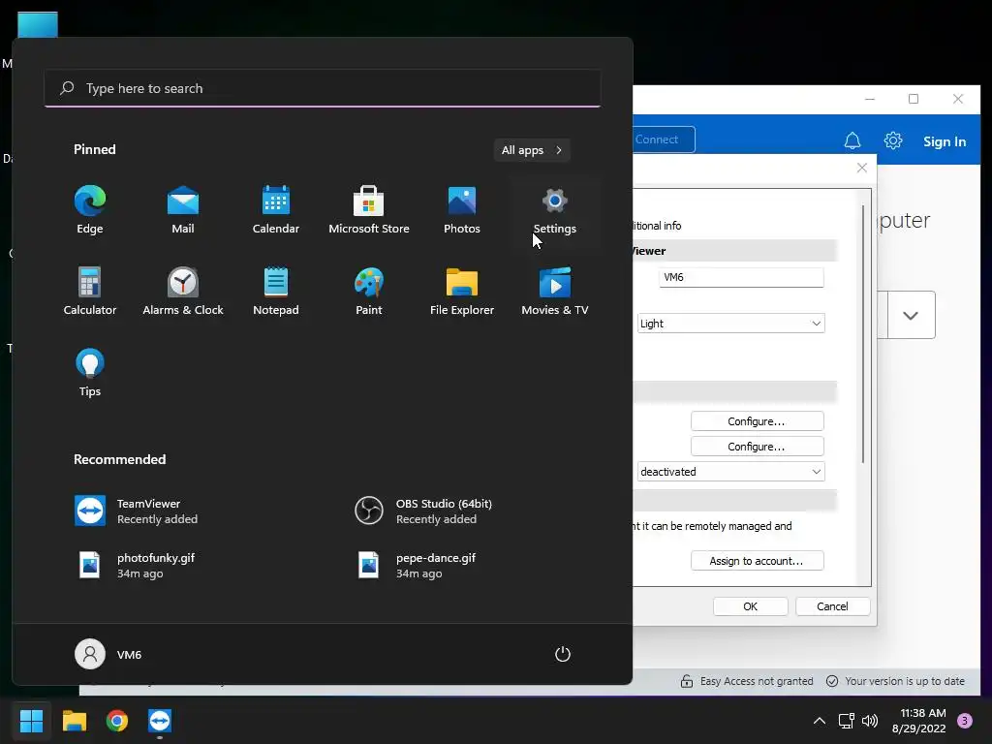Viewport: 992px width, 744px height.
Task: Open the Tips app
Action: point(90,373)
